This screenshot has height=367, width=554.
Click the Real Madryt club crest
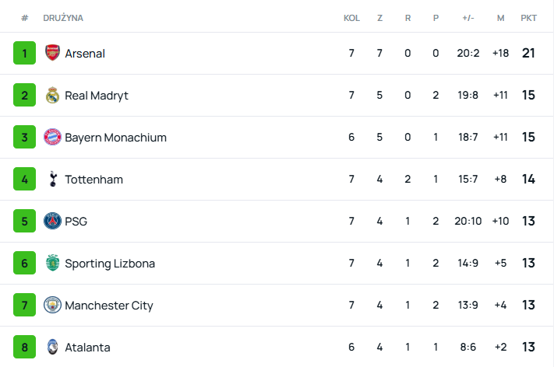pyautogui.click(x=52, y=96)
